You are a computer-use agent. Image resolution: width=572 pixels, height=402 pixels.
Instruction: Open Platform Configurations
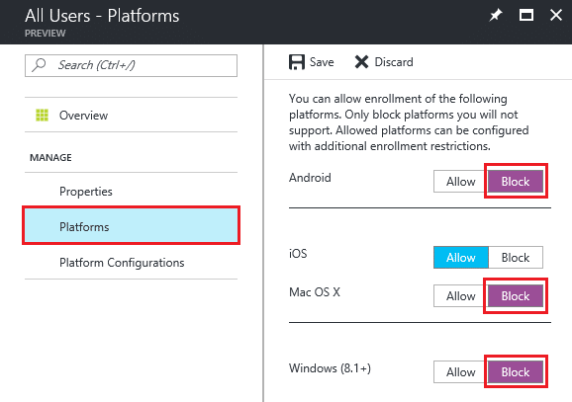point(131,262)
